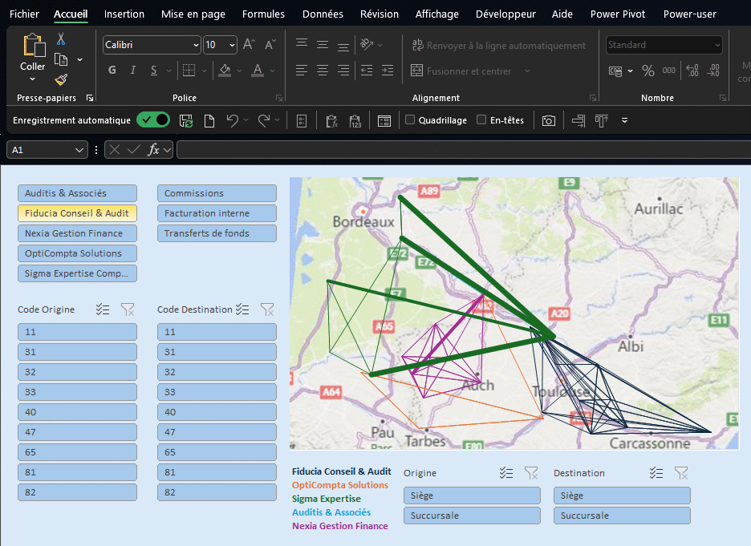This screenshot has width=751, height=546.
Task: Select Siège in Origine slicer
Action: [472, 495]
